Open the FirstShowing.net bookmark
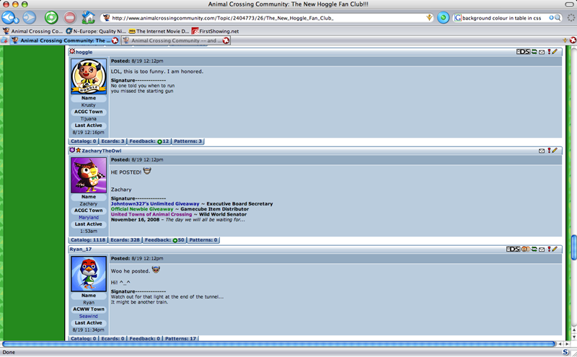 (215, 31)
